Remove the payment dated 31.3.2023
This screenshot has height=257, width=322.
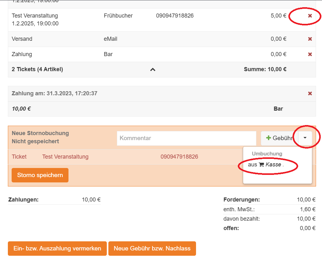click(310, 94)
